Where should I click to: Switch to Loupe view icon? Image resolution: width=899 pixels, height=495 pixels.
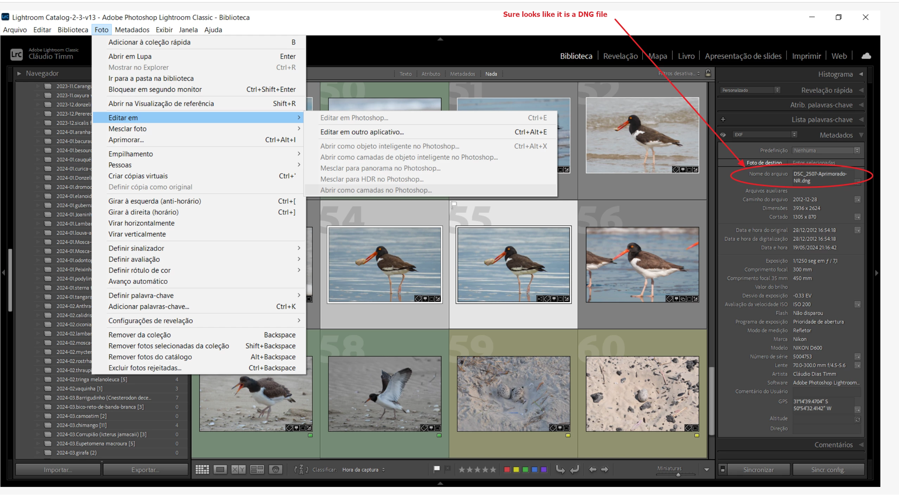[x=220, y=470]
